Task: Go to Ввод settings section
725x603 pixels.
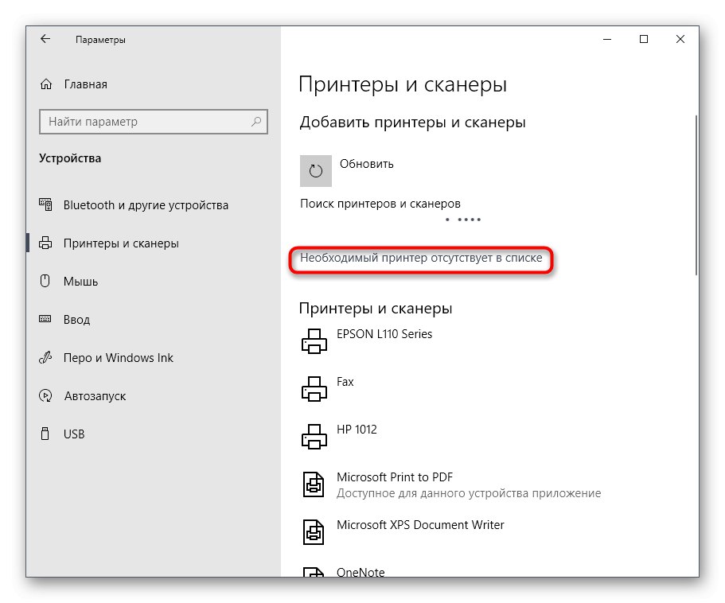Action: [x=76, y=320]
